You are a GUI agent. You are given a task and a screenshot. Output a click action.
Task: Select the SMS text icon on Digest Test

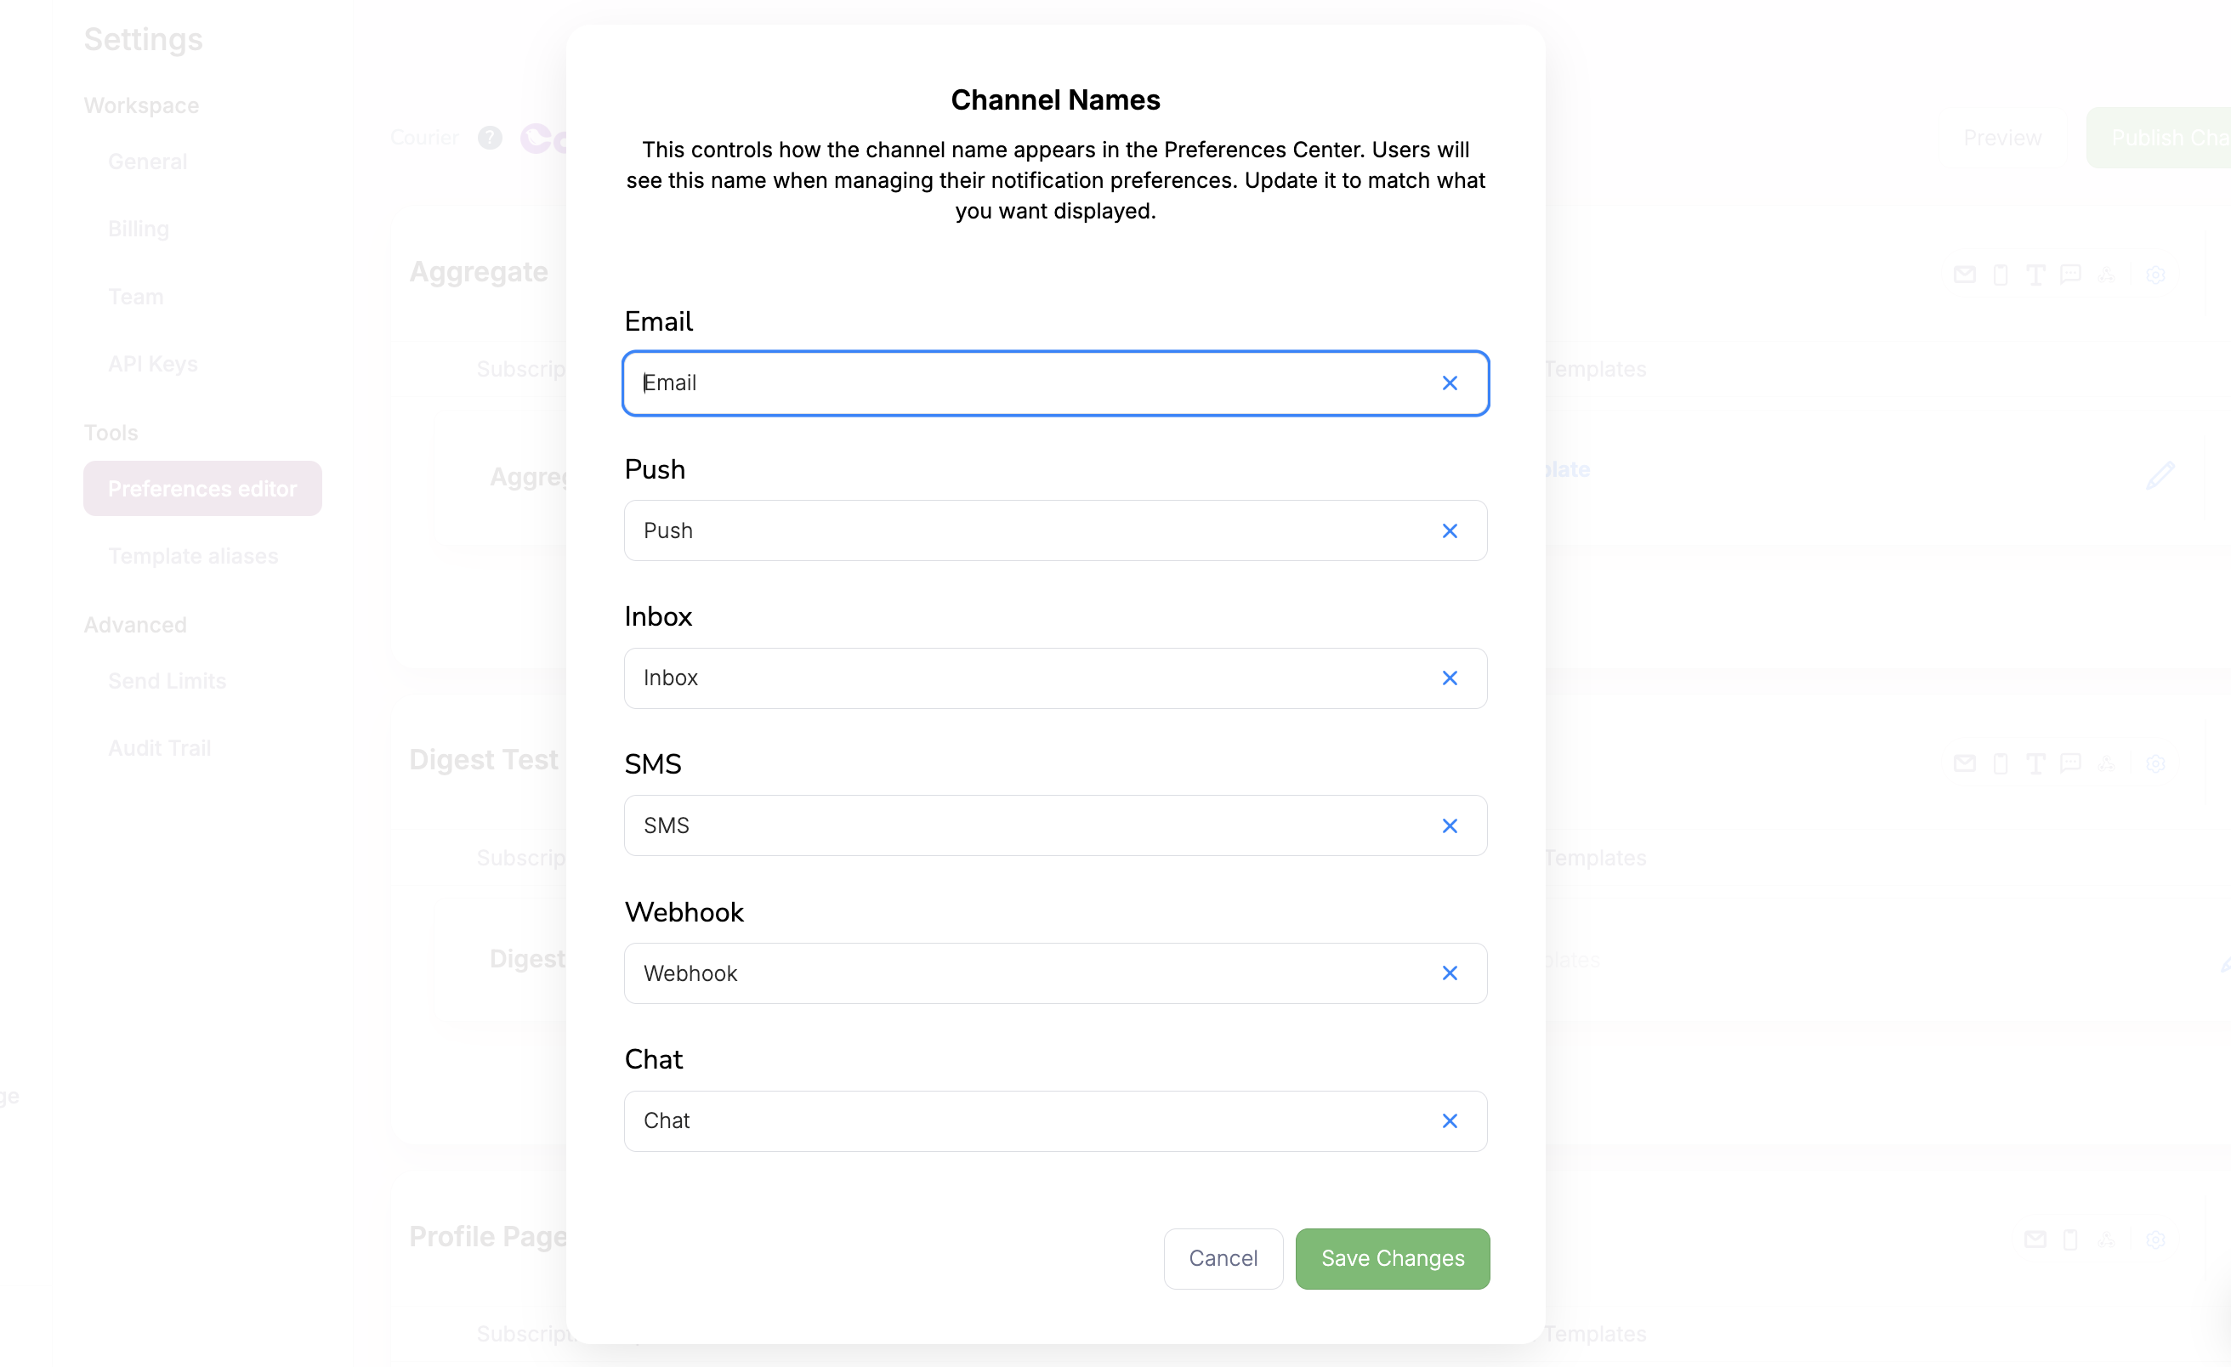pyautogui.click(x=2036, y=763)
